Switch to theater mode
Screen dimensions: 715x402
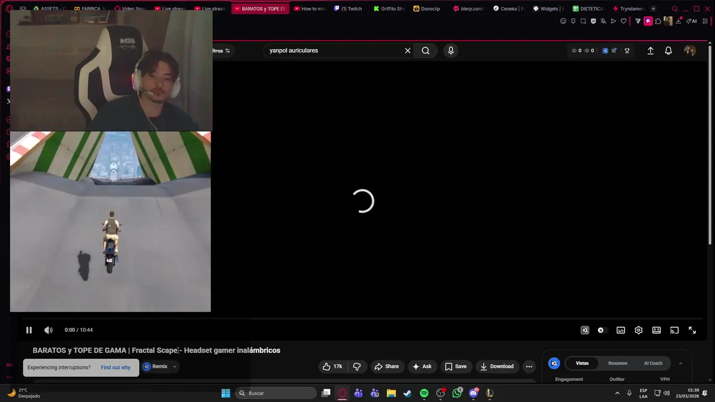pos(656,330)
